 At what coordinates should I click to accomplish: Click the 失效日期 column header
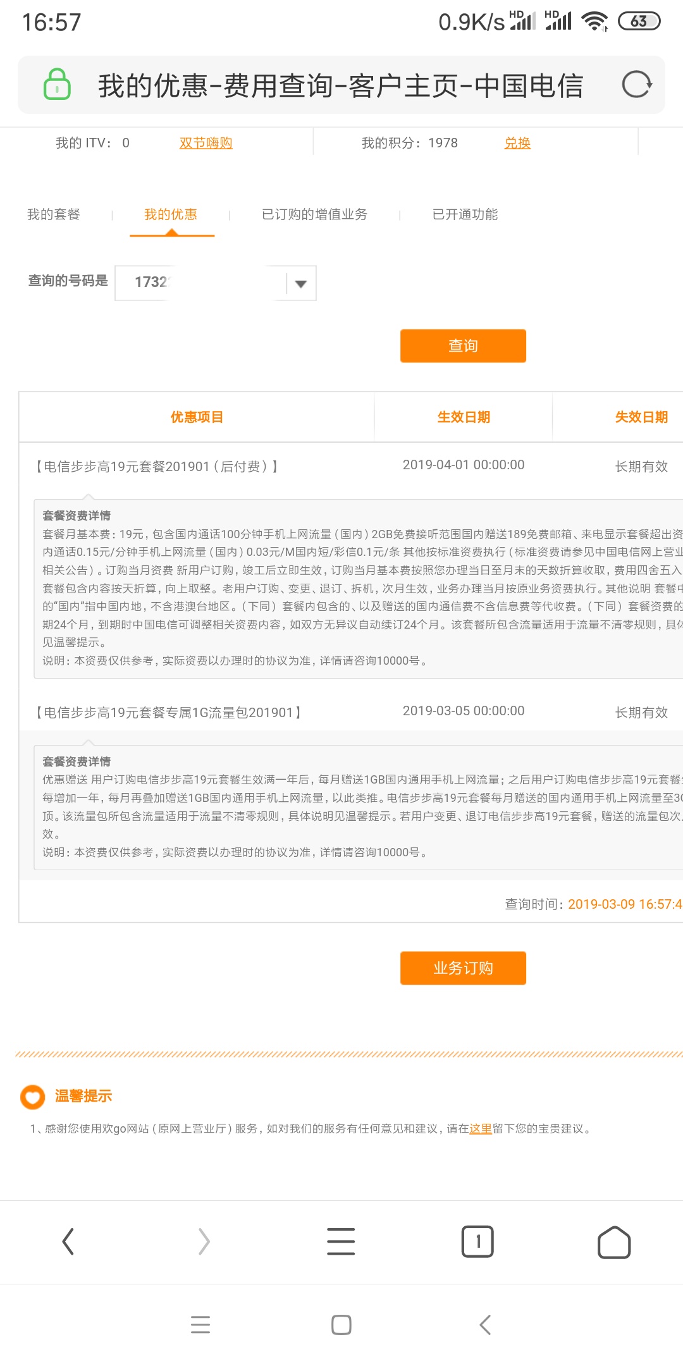click(641, 417)
